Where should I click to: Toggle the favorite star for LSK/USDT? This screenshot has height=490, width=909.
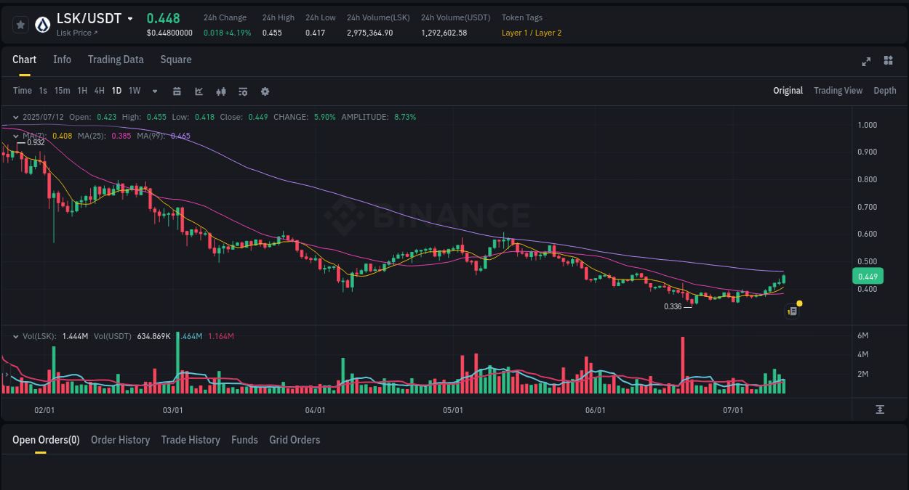[20, 24]
